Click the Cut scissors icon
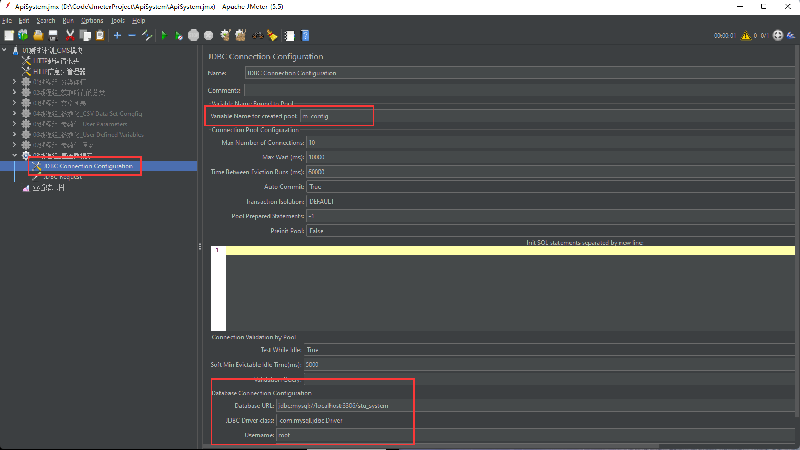800x450 pixels. [70, 35]
